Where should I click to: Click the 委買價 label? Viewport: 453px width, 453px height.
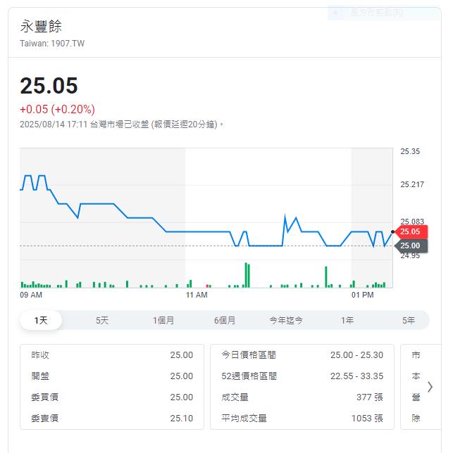[45, 397]
